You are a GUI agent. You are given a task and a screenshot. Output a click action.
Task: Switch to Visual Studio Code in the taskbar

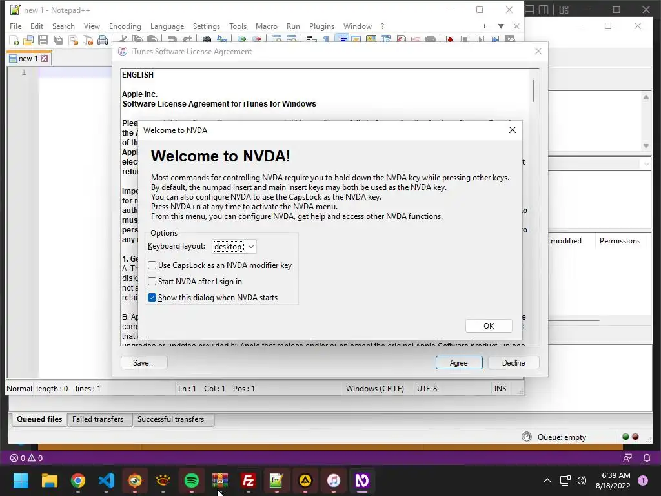(107, 480)
